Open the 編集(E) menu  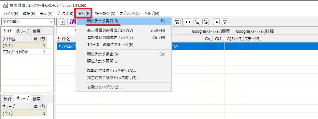[29, 14]
